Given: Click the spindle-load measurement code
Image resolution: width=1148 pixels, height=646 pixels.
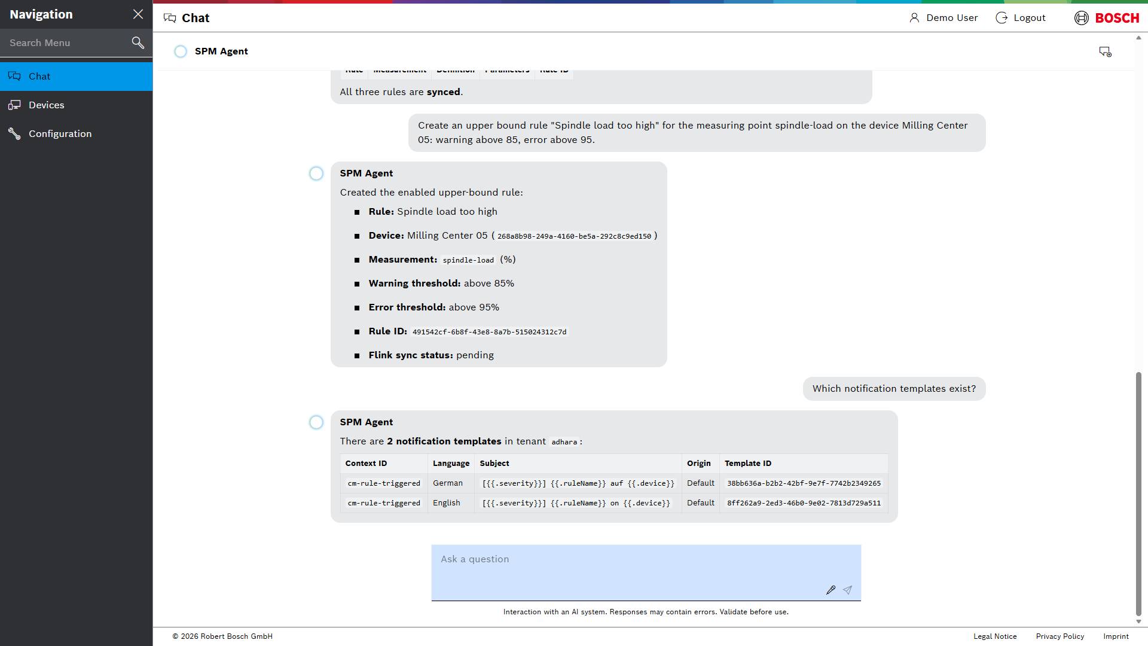Looking at the screenshot, I should tap(468, 260).
